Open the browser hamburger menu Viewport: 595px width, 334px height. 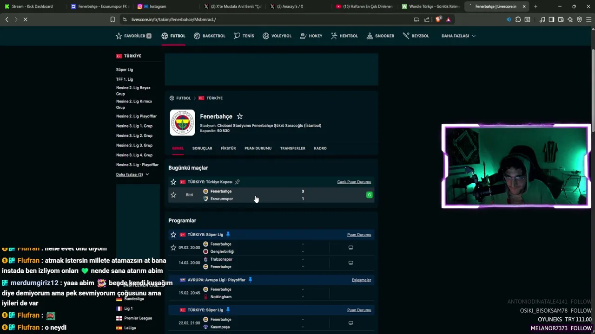(589, 19)
